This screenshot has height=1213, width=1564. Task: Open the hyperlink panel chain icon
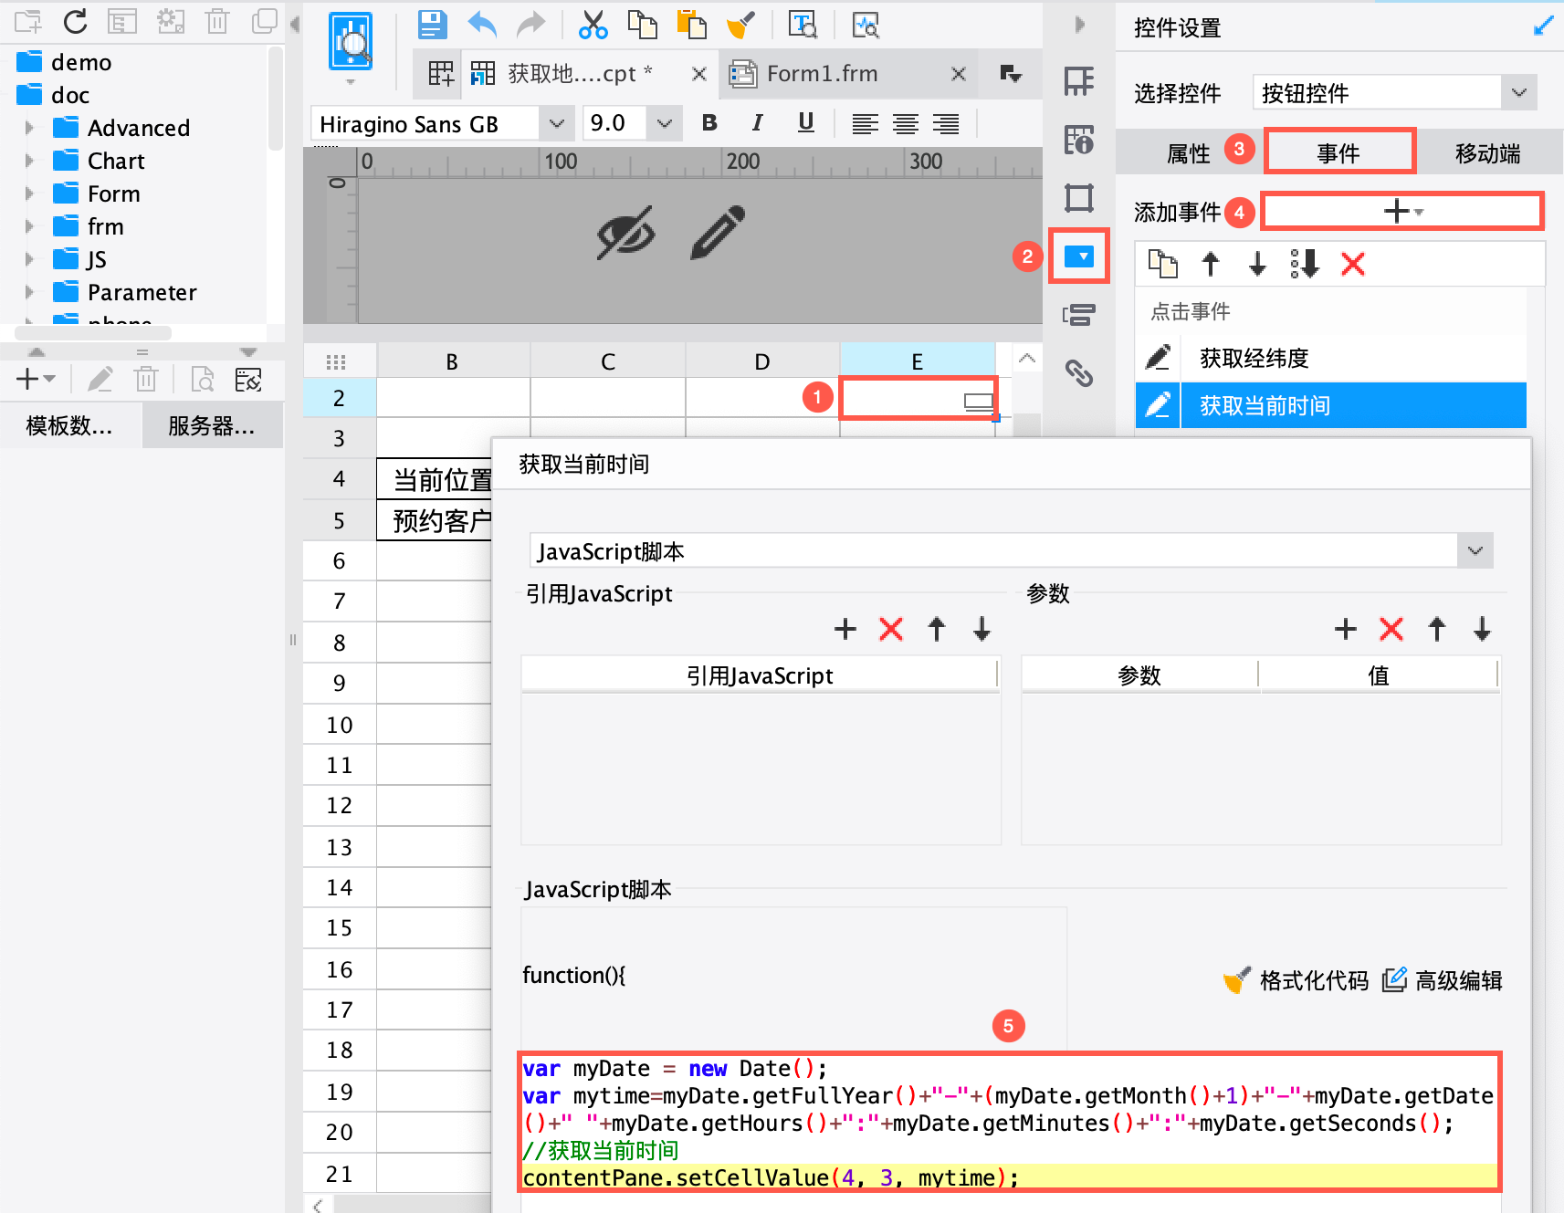[1079, 372]
